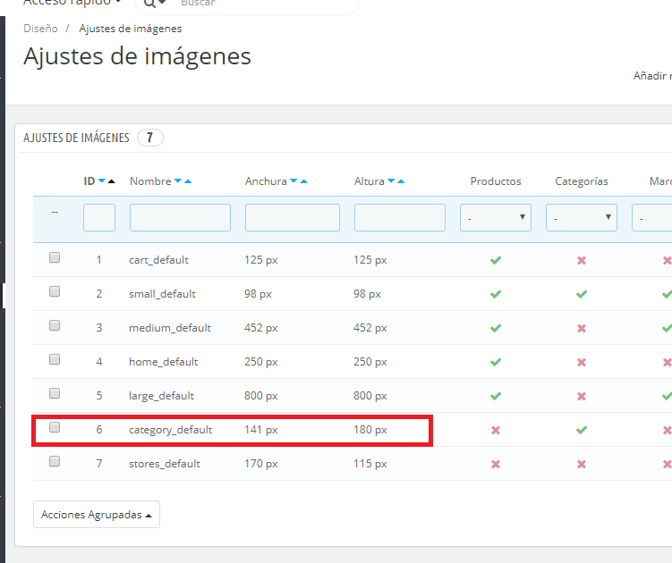
Task: Click the Anchura filter field
Action: 293,217
